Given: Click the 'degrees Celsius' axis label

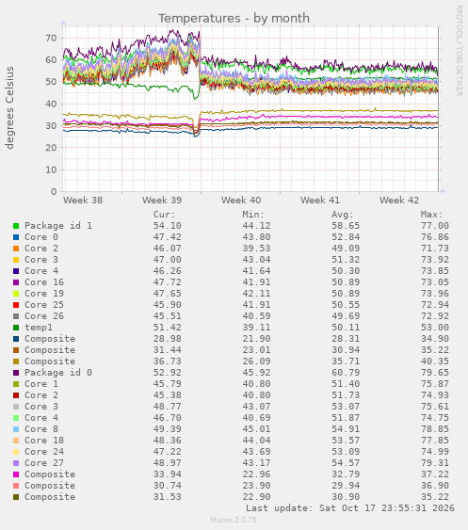Looking at the screenshot, I should (x=9, y=107).
